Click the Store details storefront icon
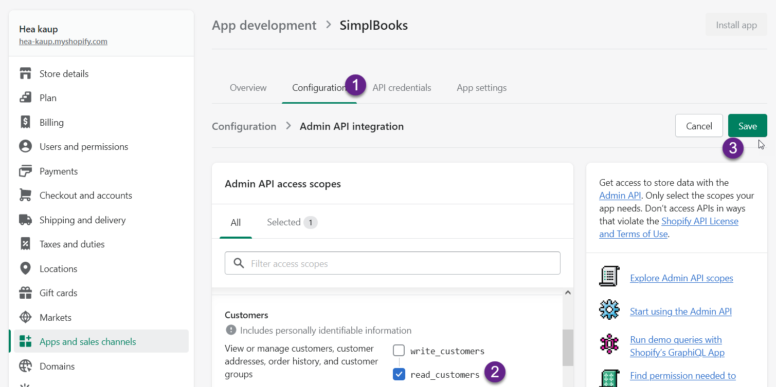Viewport: 776px width, 387px height. click(25, 73)
